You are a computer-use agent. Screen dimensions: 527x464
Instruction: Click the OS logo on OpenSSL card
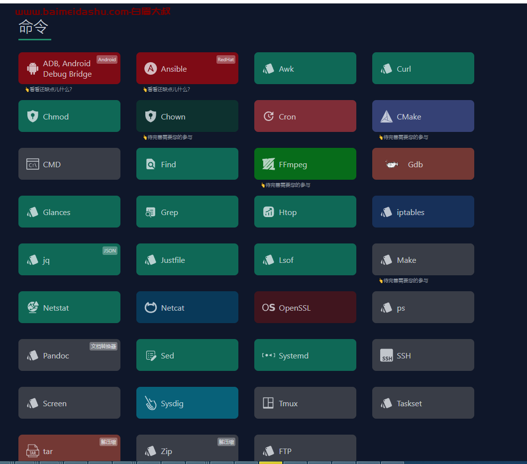[x=269, y=308]
